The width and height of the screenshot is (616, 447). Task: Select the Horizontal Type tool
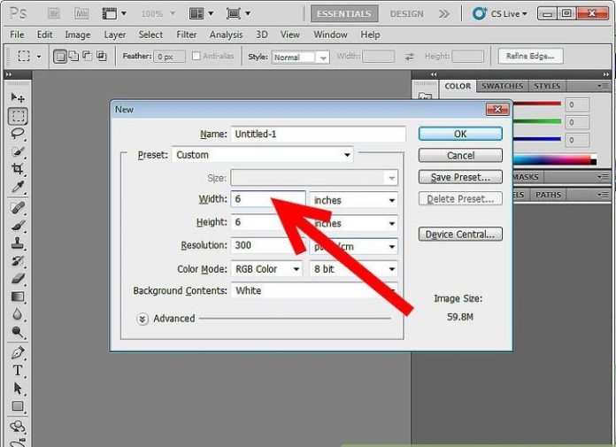(x=18, y=371)
